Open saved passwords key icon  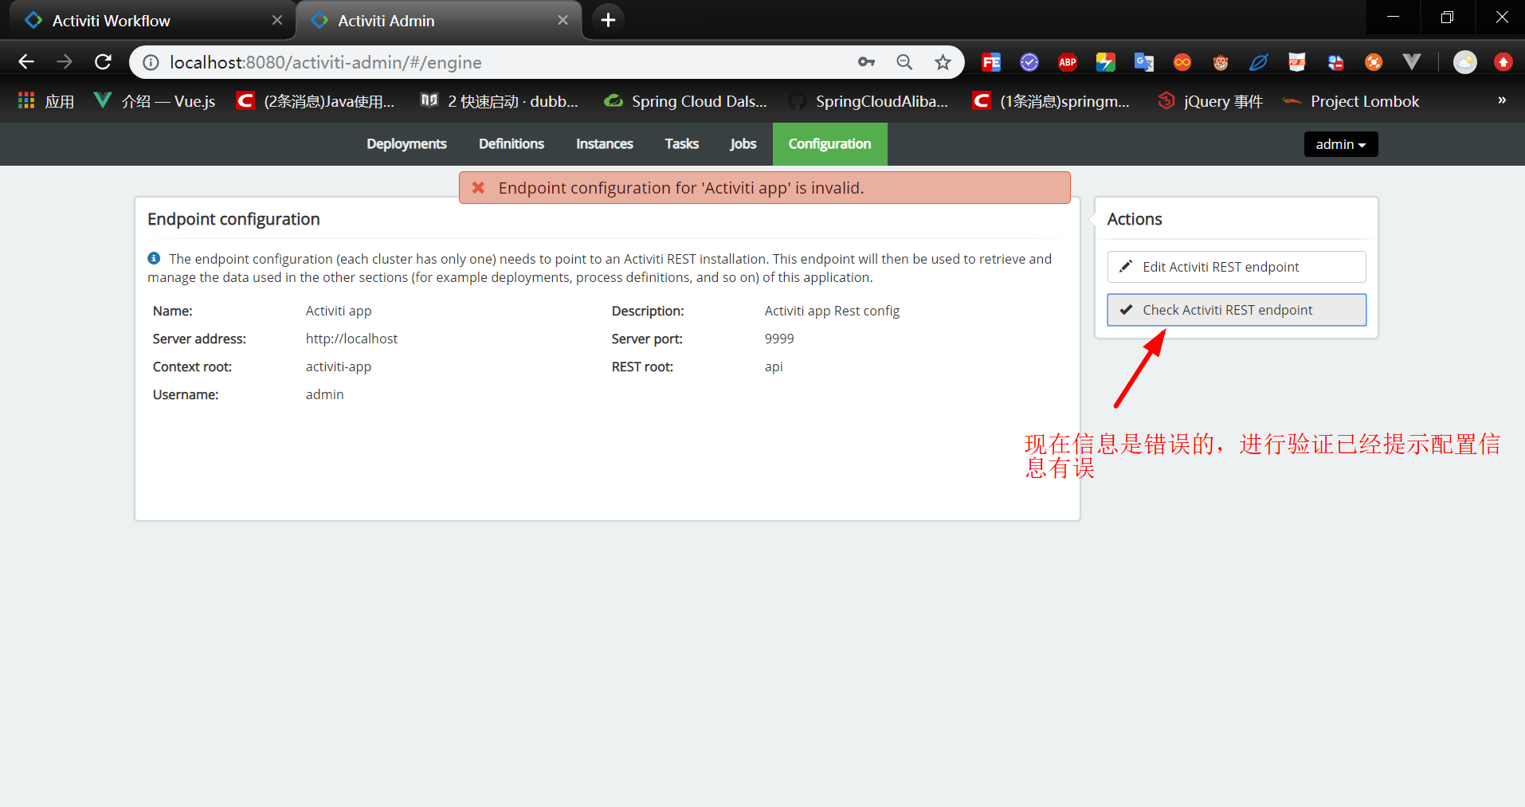click(866, 62)
